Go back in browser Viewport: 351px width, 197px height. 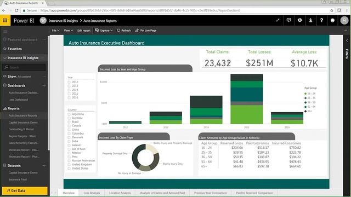(4, 10)
